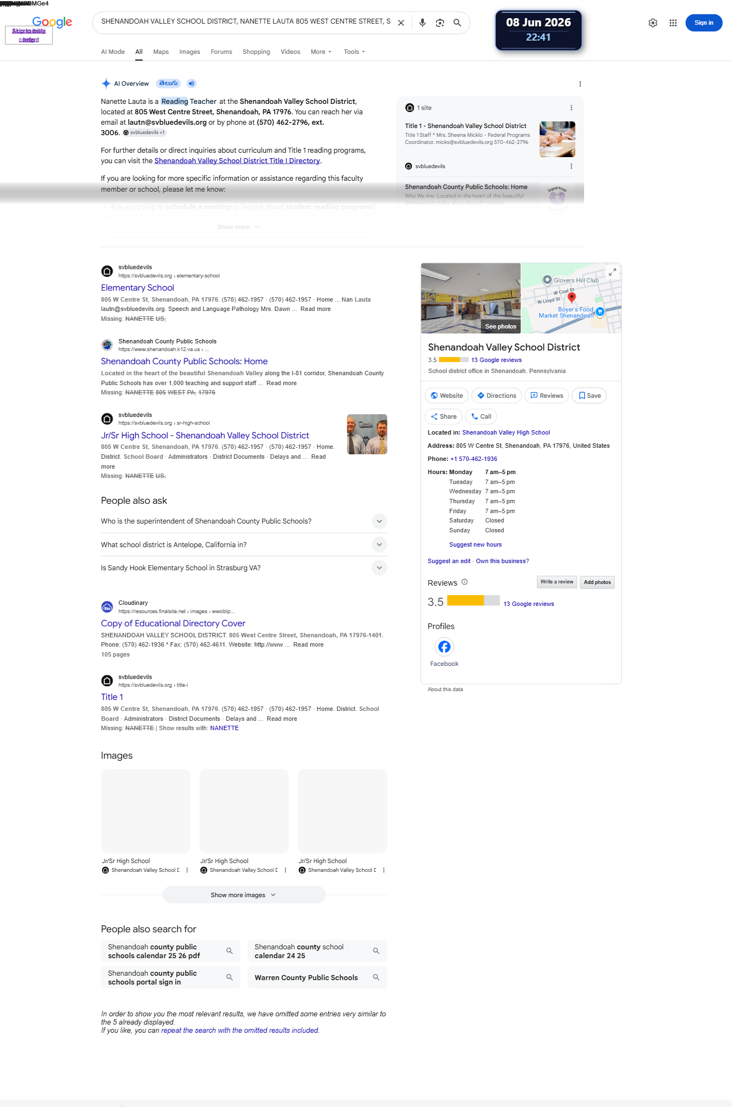This screenshot has width=740, height=1107.
Task: Open the More search filters dropdown
Action: click(321, 52)
